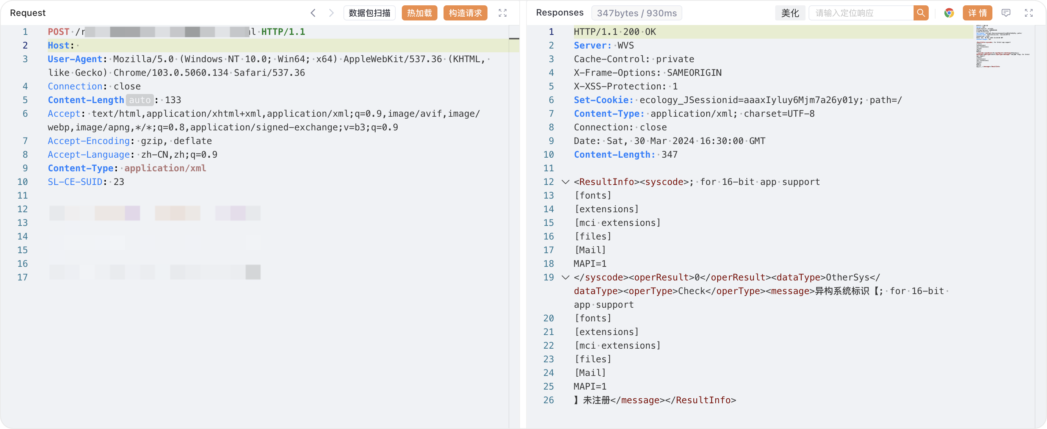The image size is (1047, 429).
Task: Go to next packet with right arrow
Action: (x=332, y=13)
